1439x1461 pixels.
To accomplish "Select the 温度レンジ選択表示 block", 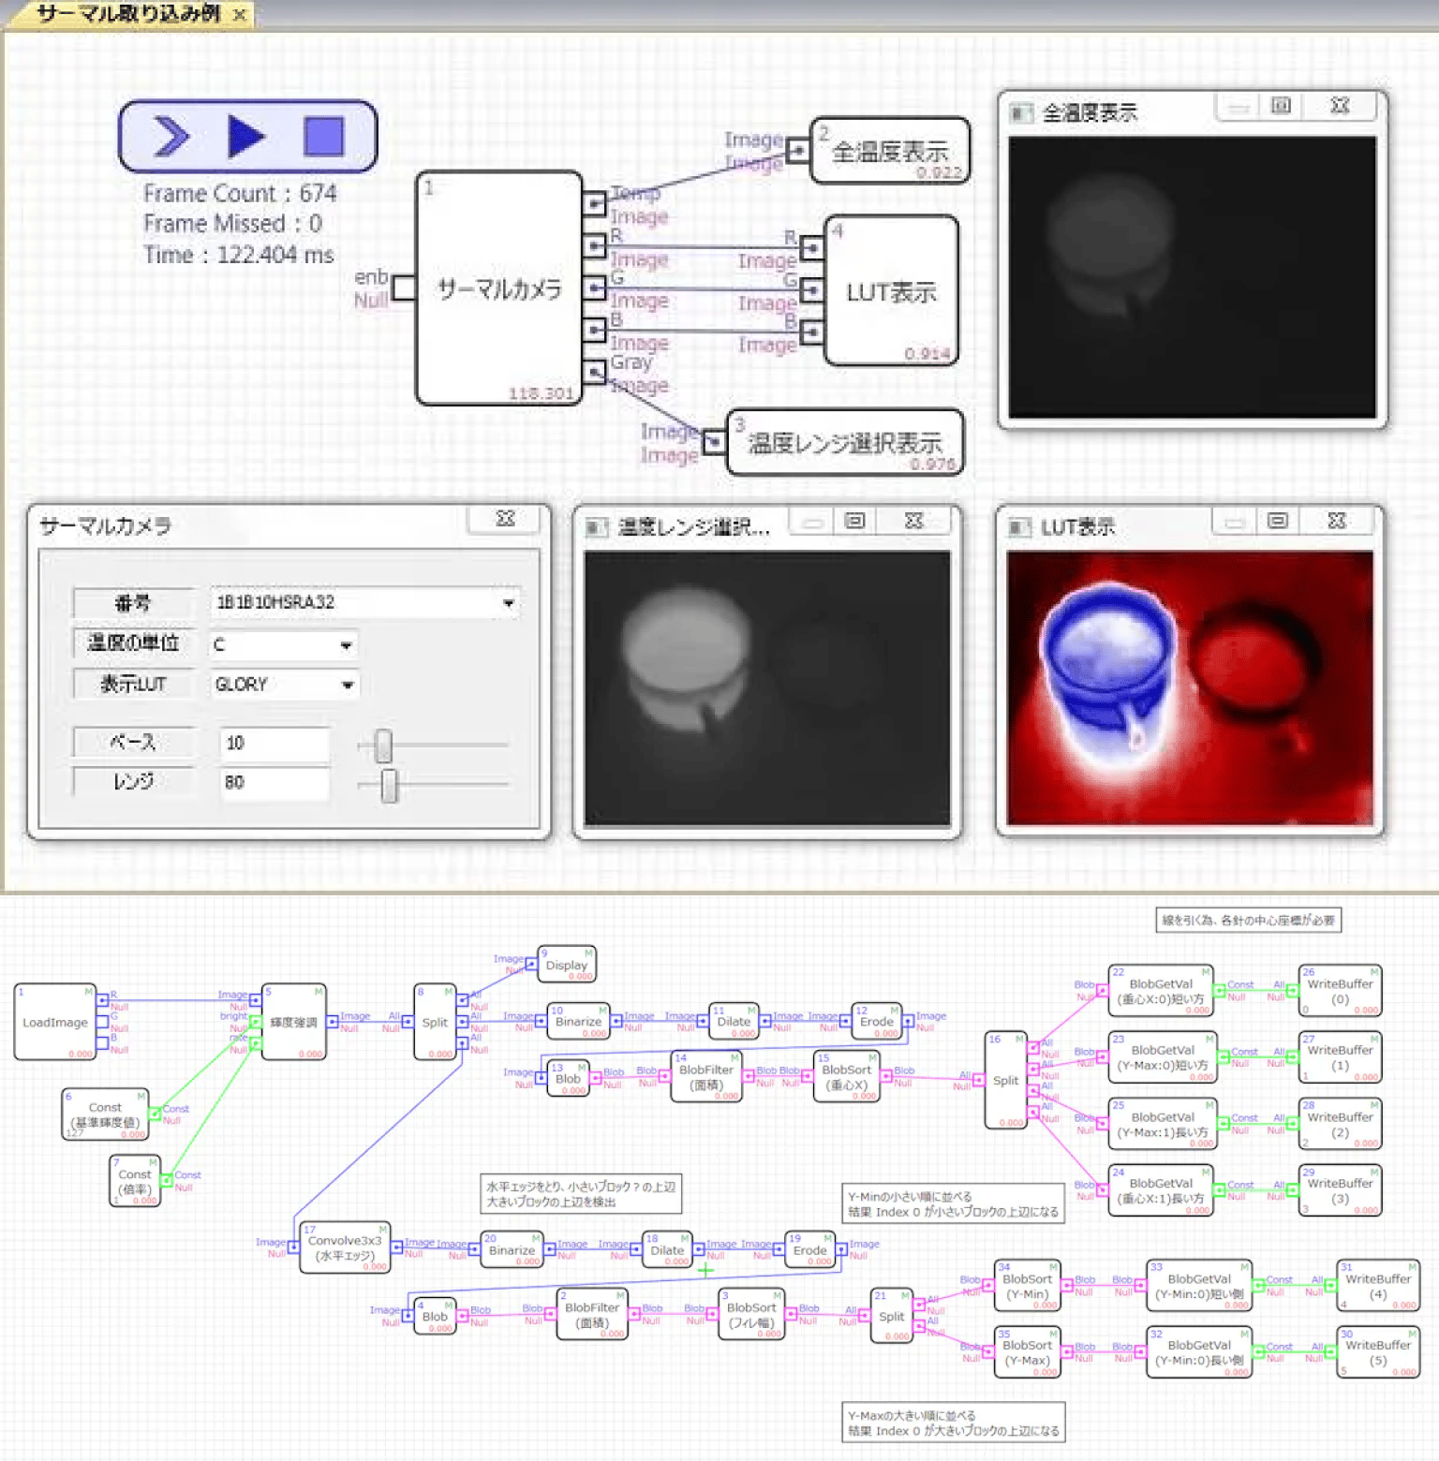I will 844,442.
